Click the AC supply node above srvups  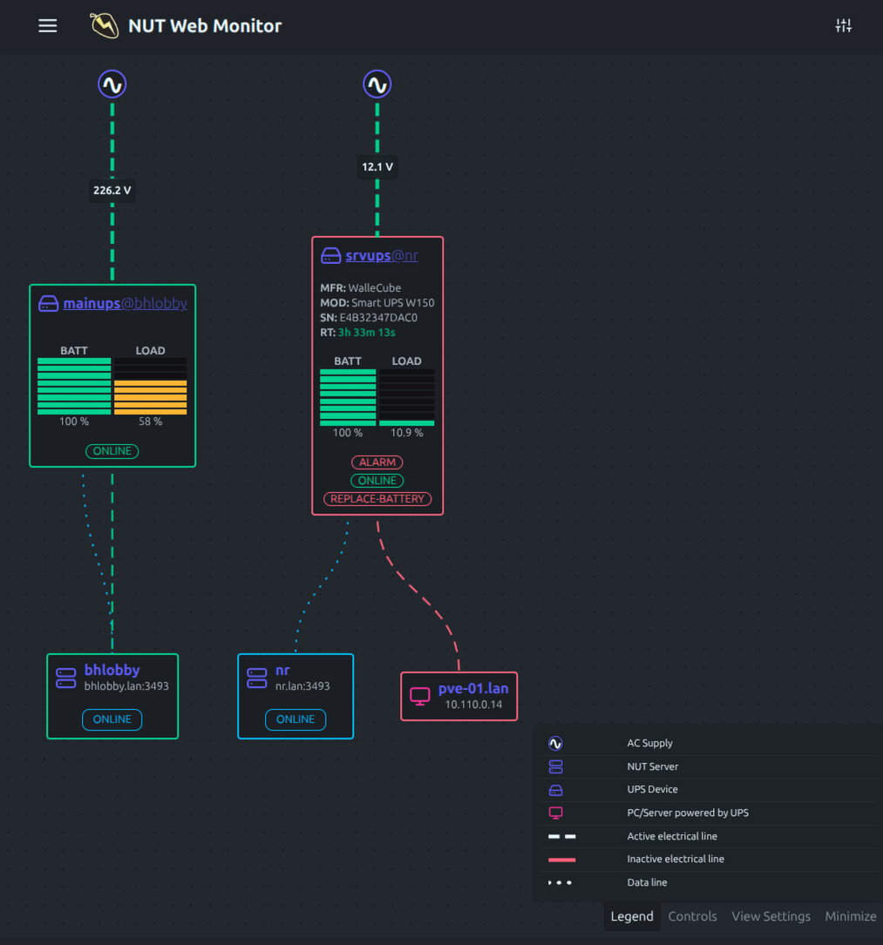tap(377, 84)
